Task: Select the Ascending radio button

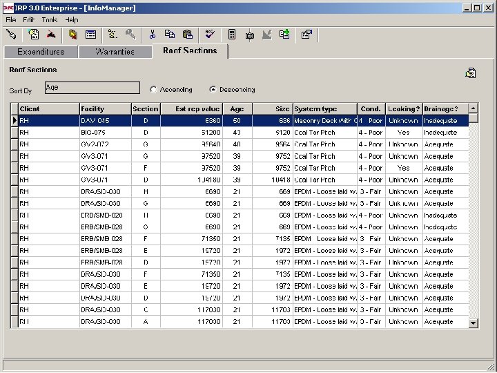Action: (153, 89)
